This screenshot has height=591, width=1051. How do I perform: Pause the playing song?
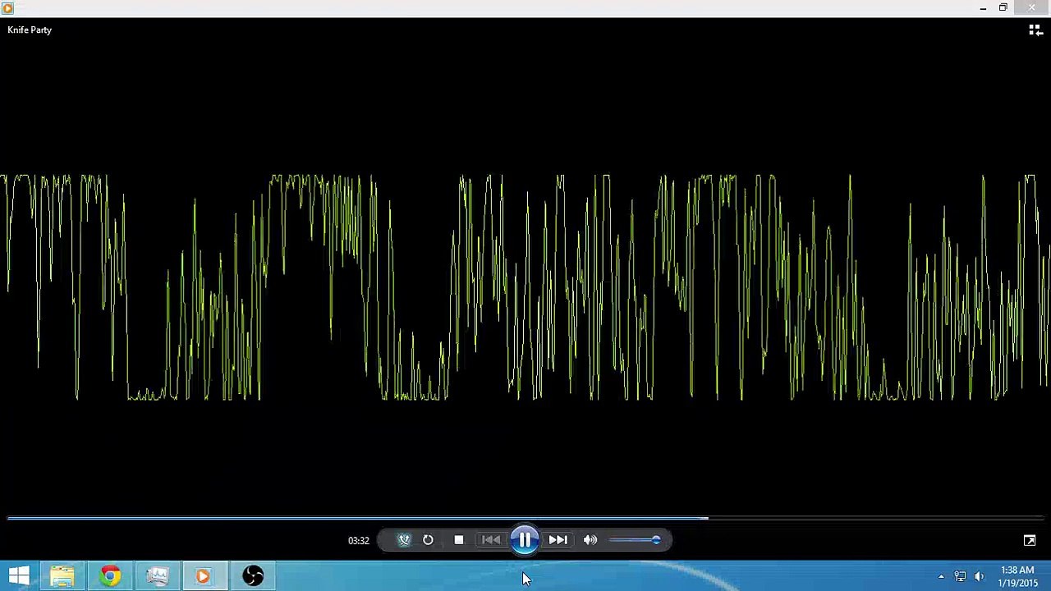525,540
